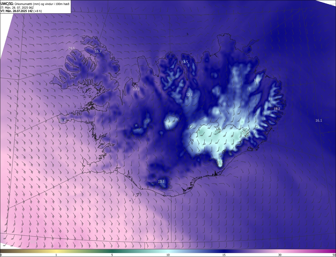Click the map value 13.1

click(161, 182)
